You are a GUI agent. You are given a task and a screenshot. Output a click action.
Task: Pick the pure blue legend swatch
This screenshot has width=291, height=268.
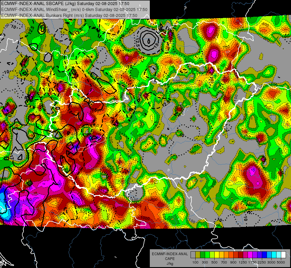[x=265, y=255]
